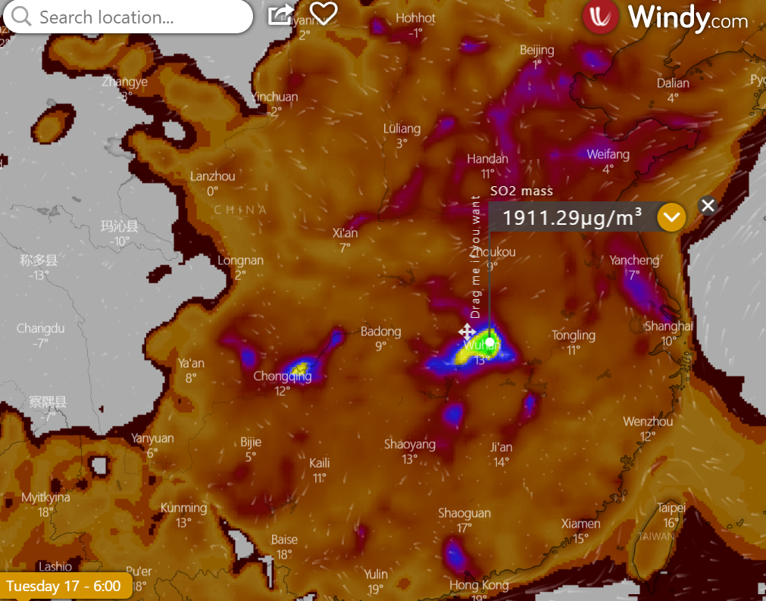766x601 pixels.
Task: Select the Dalian city label
Action: pyautogui.click(x=673, y=83)
